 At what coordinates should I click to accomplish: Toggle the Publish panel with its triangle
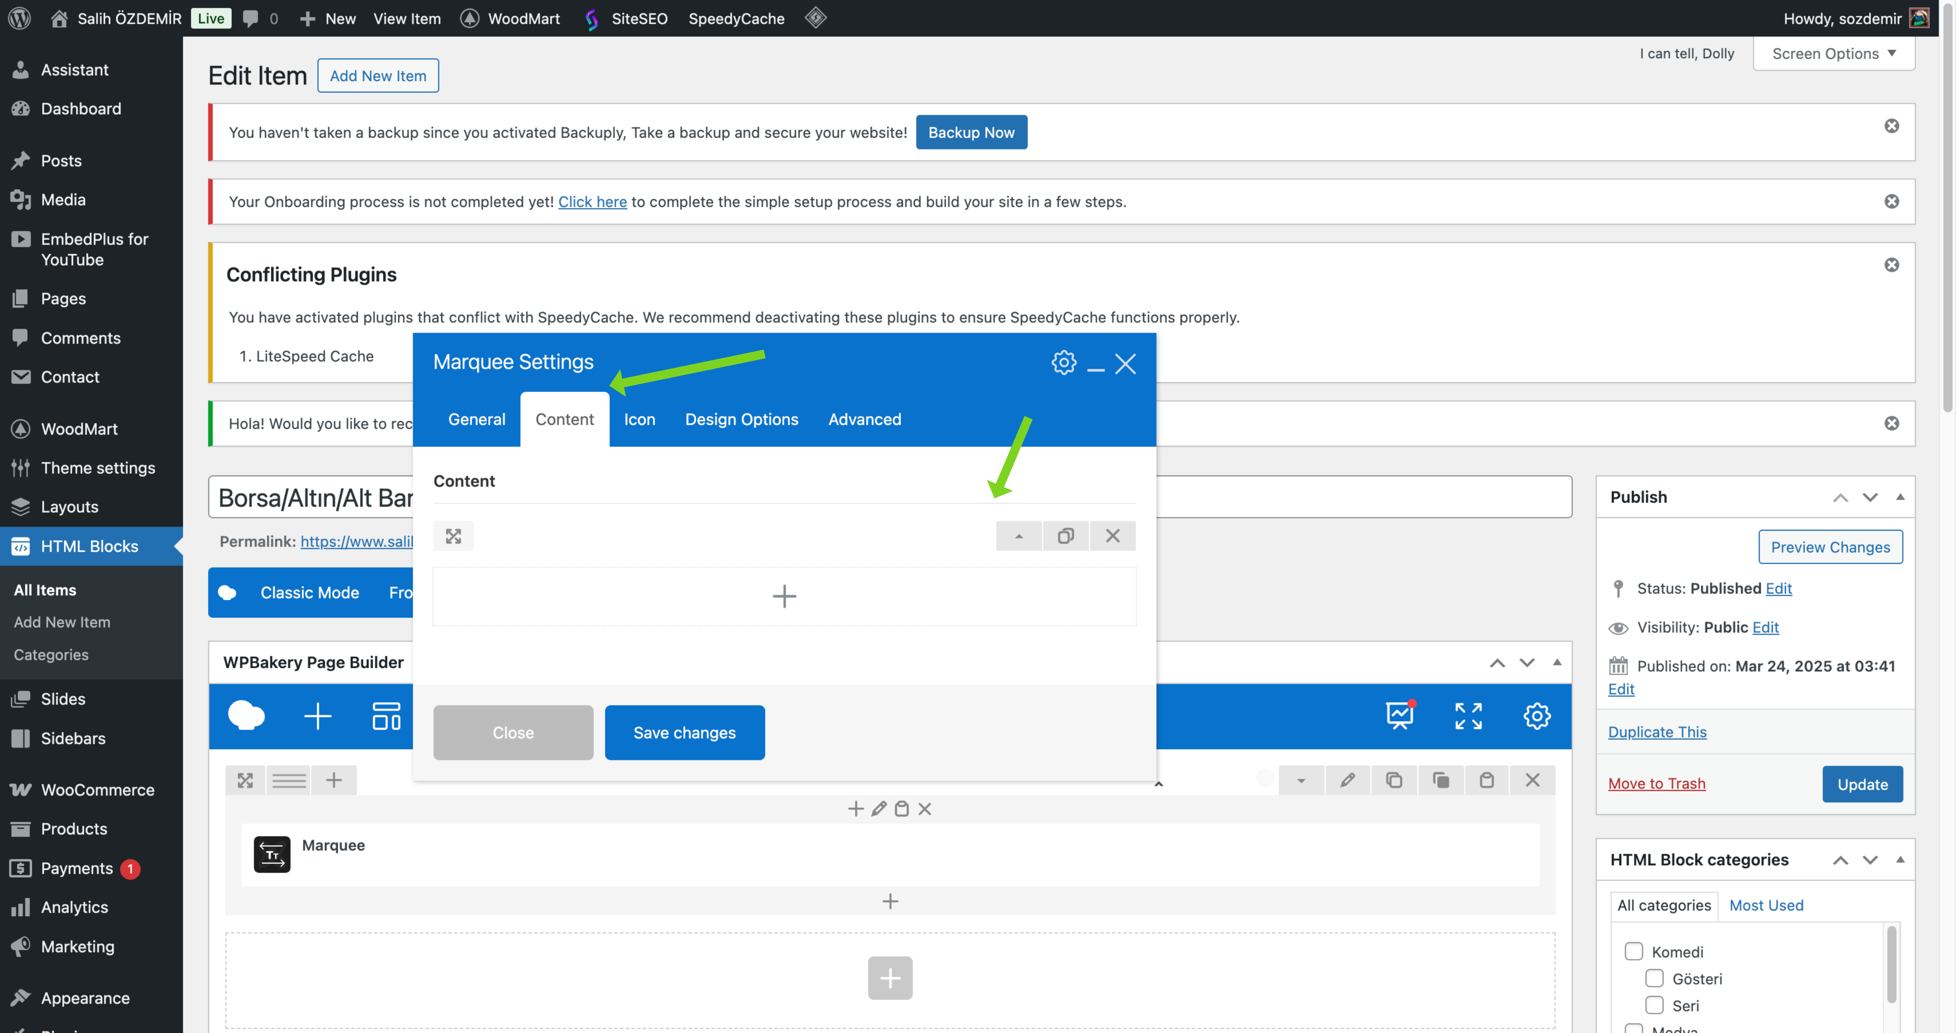[1900, 497]
